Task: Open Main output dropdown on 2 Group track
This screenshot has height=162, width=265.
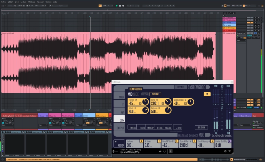Action: (x=43, y=125)
